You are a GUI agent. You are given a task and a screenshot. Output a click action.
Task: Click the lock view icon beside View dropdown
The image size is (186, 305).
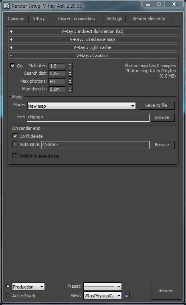pyautogui.click(x=126, y=295)
